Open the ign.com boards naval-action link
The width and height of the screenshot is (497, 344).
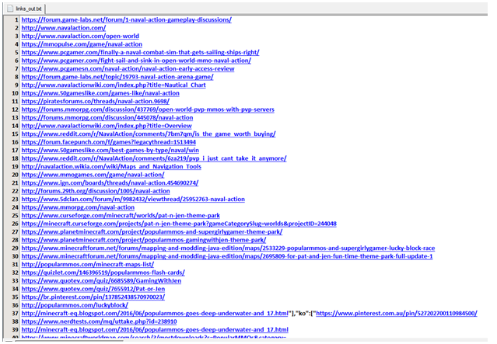110,182
